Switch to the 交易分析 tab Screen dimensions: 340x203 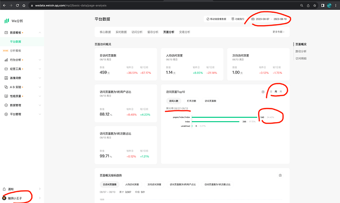click(x=184, y=32)
